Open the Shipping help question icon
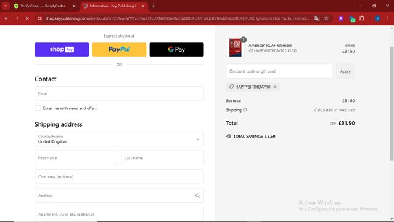 245,109
